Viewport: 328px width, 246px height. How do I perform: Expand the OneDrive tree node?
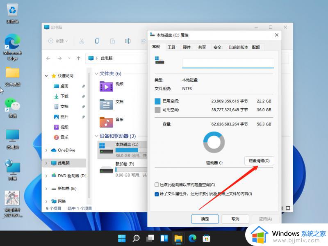click(x=46, y=150)
